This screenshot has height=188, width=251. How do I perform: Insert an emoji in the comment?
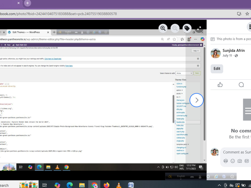coord(233,161)
